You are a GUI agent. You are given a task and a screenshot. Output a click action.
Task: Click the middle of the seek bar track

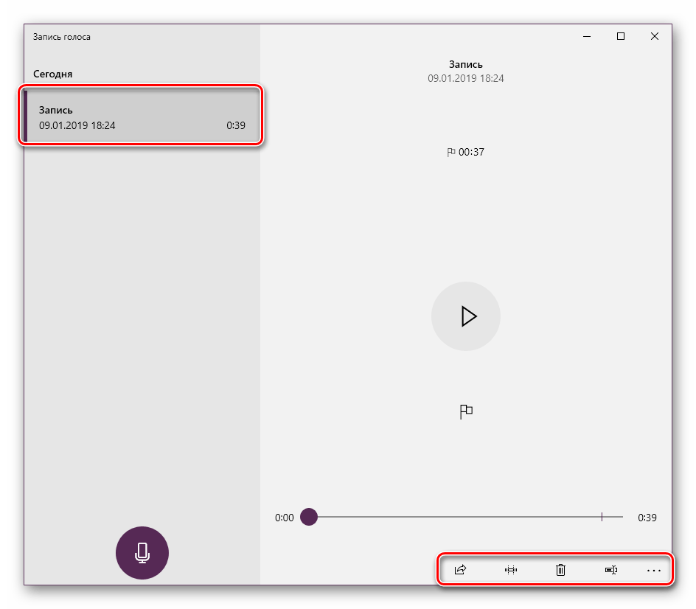point(466,517)
